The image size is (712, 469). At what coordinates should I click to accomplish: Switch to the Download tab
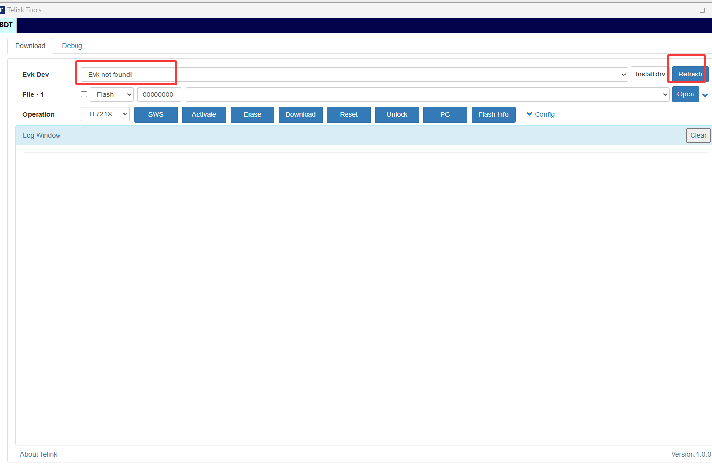[30, 46]
